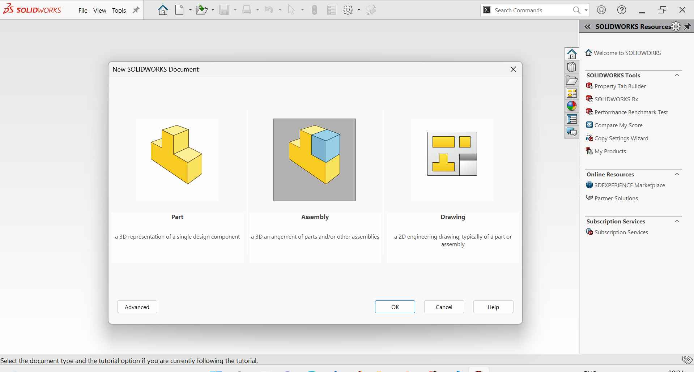Click the search magnifier icon
Viewport: 694px width, 372px height.
[x=576, y=10]
